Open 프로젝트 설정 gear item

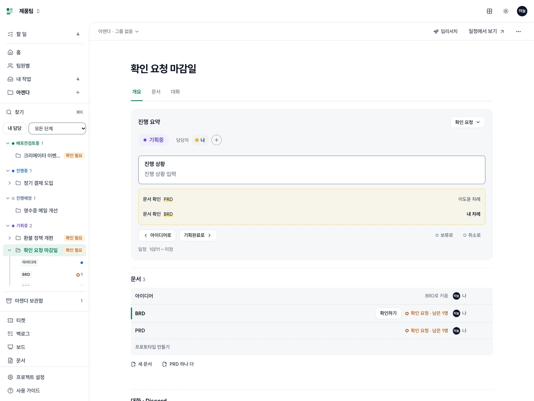coord(45,377)
